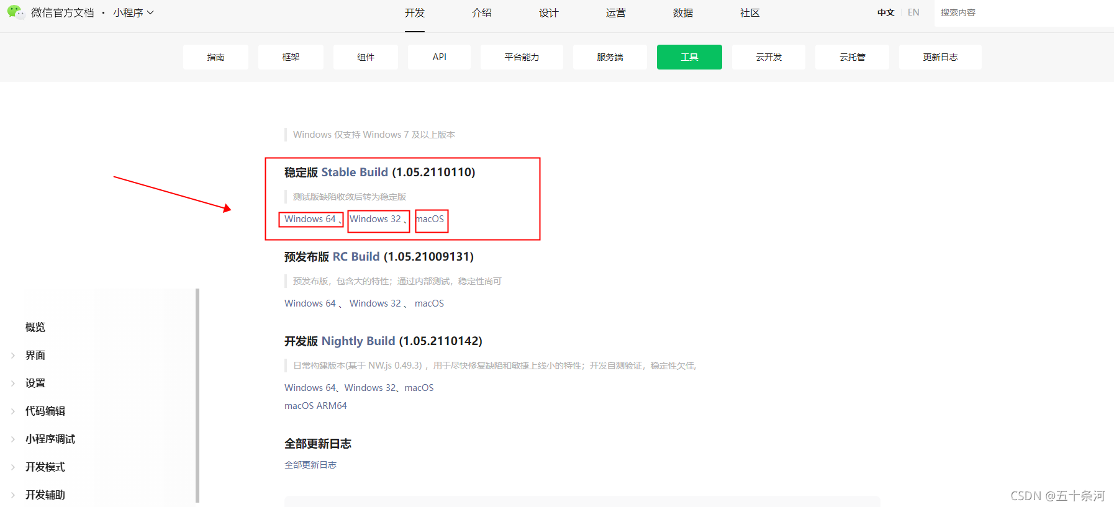Open the 更新日志 section
Viewport: 1114px width, 507px height.
940,57
